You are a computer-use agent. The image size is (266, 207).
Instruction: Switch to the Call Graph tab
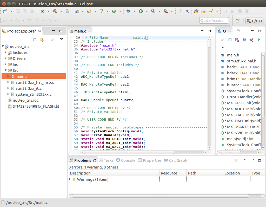(x=178, y=160)
